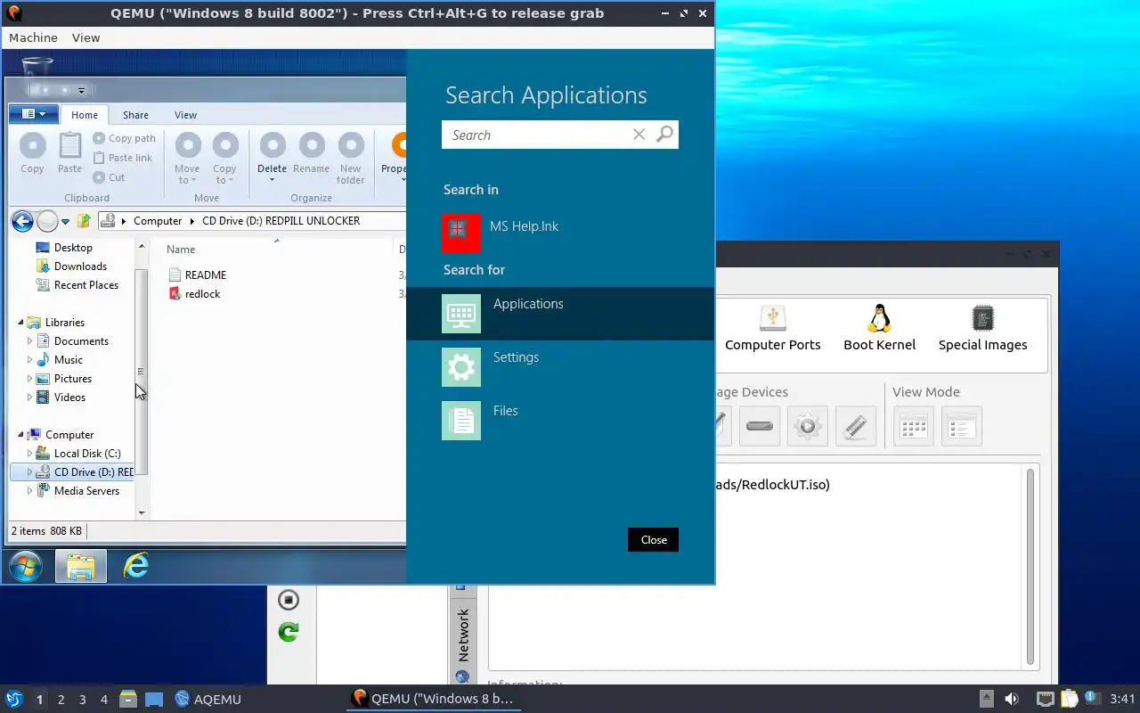Select Recent Places in navigation pane
Screen dimensions: 1140x713
tap(86, 285)
